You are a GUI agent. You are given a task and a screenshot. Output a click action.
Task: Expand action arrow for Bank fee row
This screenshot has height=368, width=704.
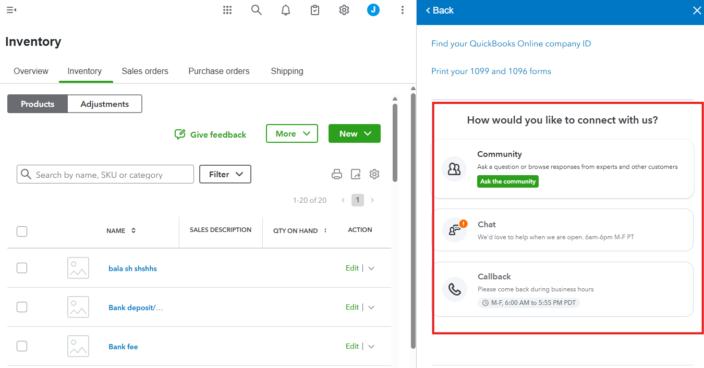[371, 347]
